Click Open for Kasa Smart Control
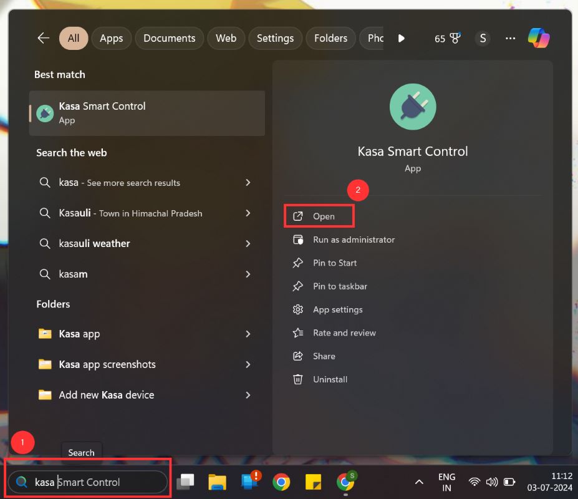The image size is (578, 499). click(319, 216)
